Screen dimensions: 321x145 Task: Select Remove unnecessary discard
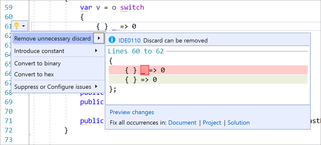pyautogui.click(x=52, y=38)
